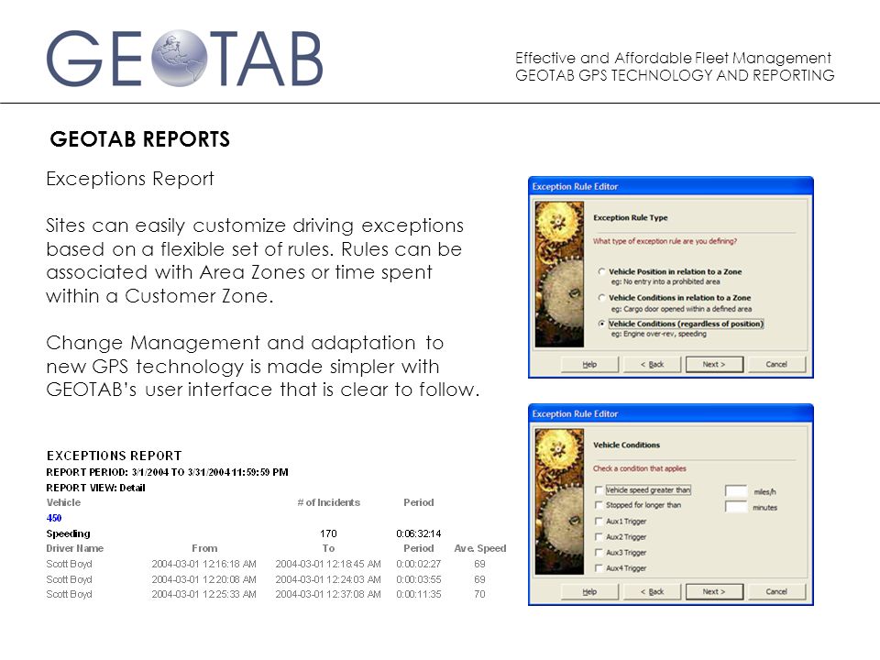Click the Speeding row label
880x660 pixels.
(x=68, y=533)
